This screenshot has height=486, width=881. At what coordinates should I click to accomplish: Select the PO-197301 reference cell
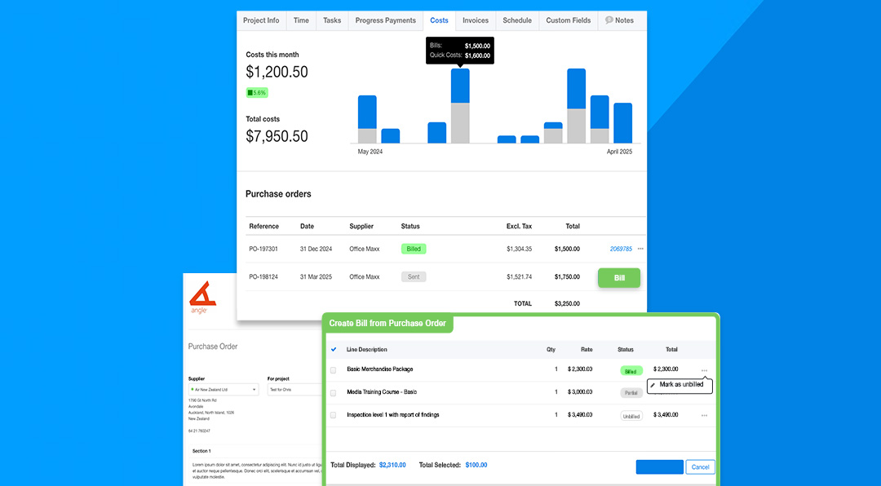263,249
